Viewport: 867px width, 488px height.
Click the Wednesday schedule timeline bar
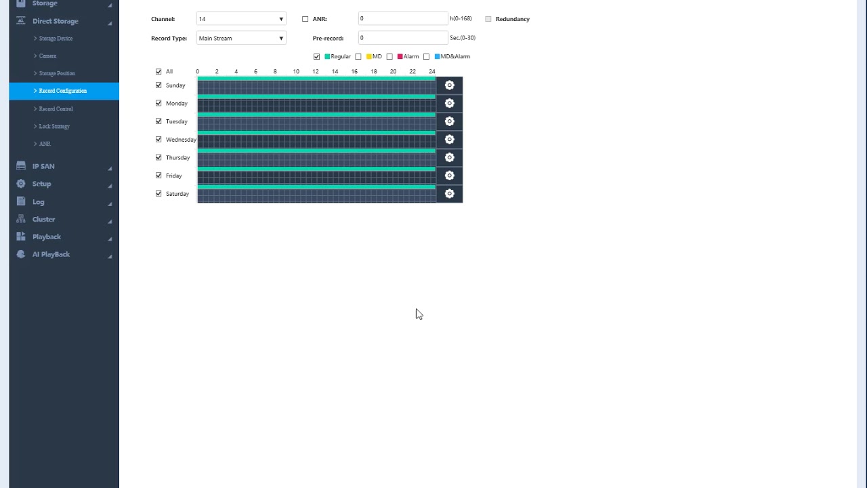(316, 140)
